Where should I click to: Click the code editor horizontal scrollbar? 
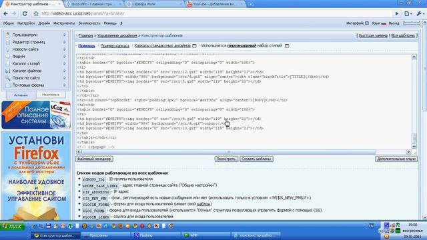click(229, 152)
